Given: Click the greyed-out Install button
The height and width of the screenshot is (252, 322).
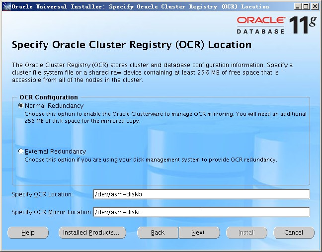Looking at the screenshot, I should [246, 233].
